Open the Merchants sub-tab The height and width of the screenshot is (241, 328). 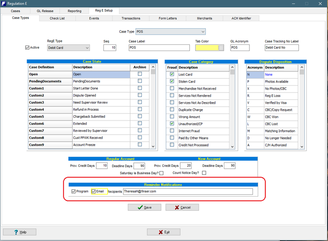click(204, 18)
